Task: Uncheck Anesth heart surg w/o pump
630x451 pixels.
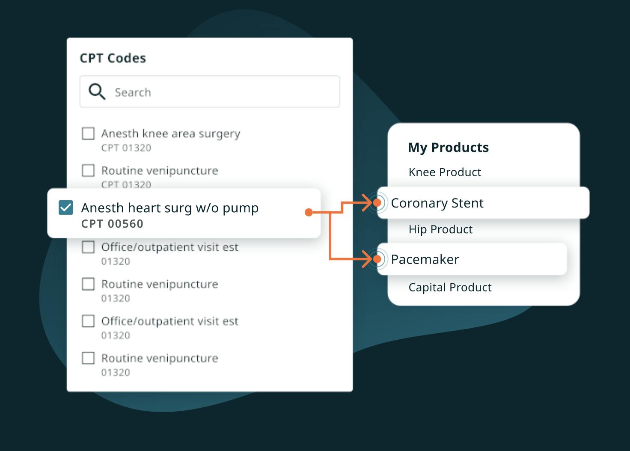Action: [66, 208]
